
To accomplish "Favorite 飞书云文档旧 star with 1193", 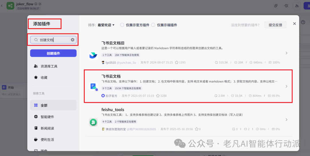I will [x=177, y=62].
